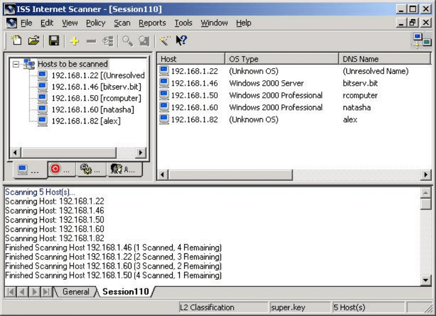Click the yellow plus Add Host icon
Image resolution: width=436 pixels, height=316 pixels.
[74, 41]
